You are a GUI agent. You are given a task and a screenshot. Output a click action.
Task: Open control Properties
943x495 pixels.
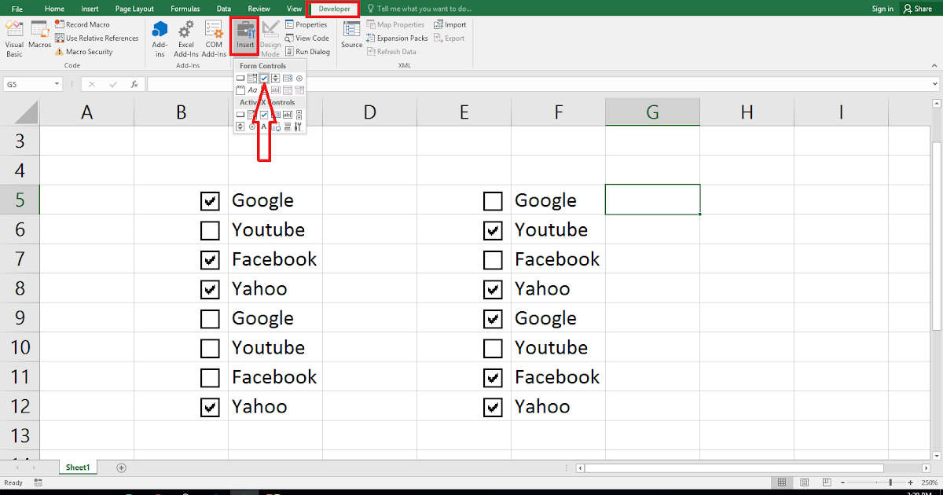coord(306,25)
